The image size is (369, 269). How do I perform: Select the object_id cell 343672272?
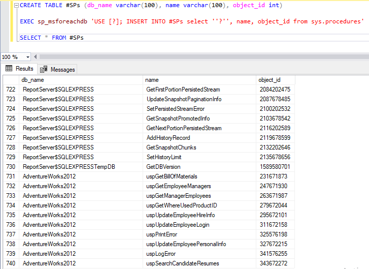[x=273, y=263]
